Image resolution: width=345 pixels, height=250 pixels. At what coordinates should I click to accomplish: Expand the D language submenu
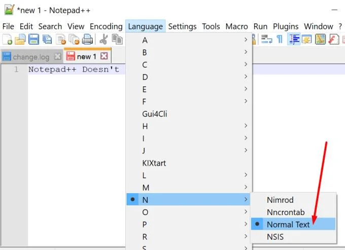(x=189, y=77)
